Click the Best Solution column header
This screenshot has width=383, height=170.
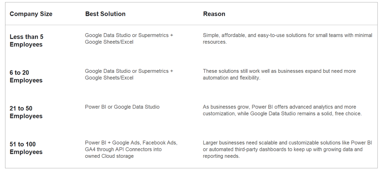pyautogui.click(x=105, y=14)
